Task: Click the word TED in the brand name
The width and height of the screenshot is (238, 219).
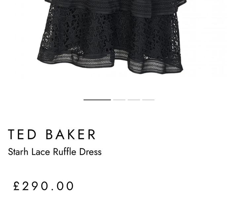Action: coord(22,134)
